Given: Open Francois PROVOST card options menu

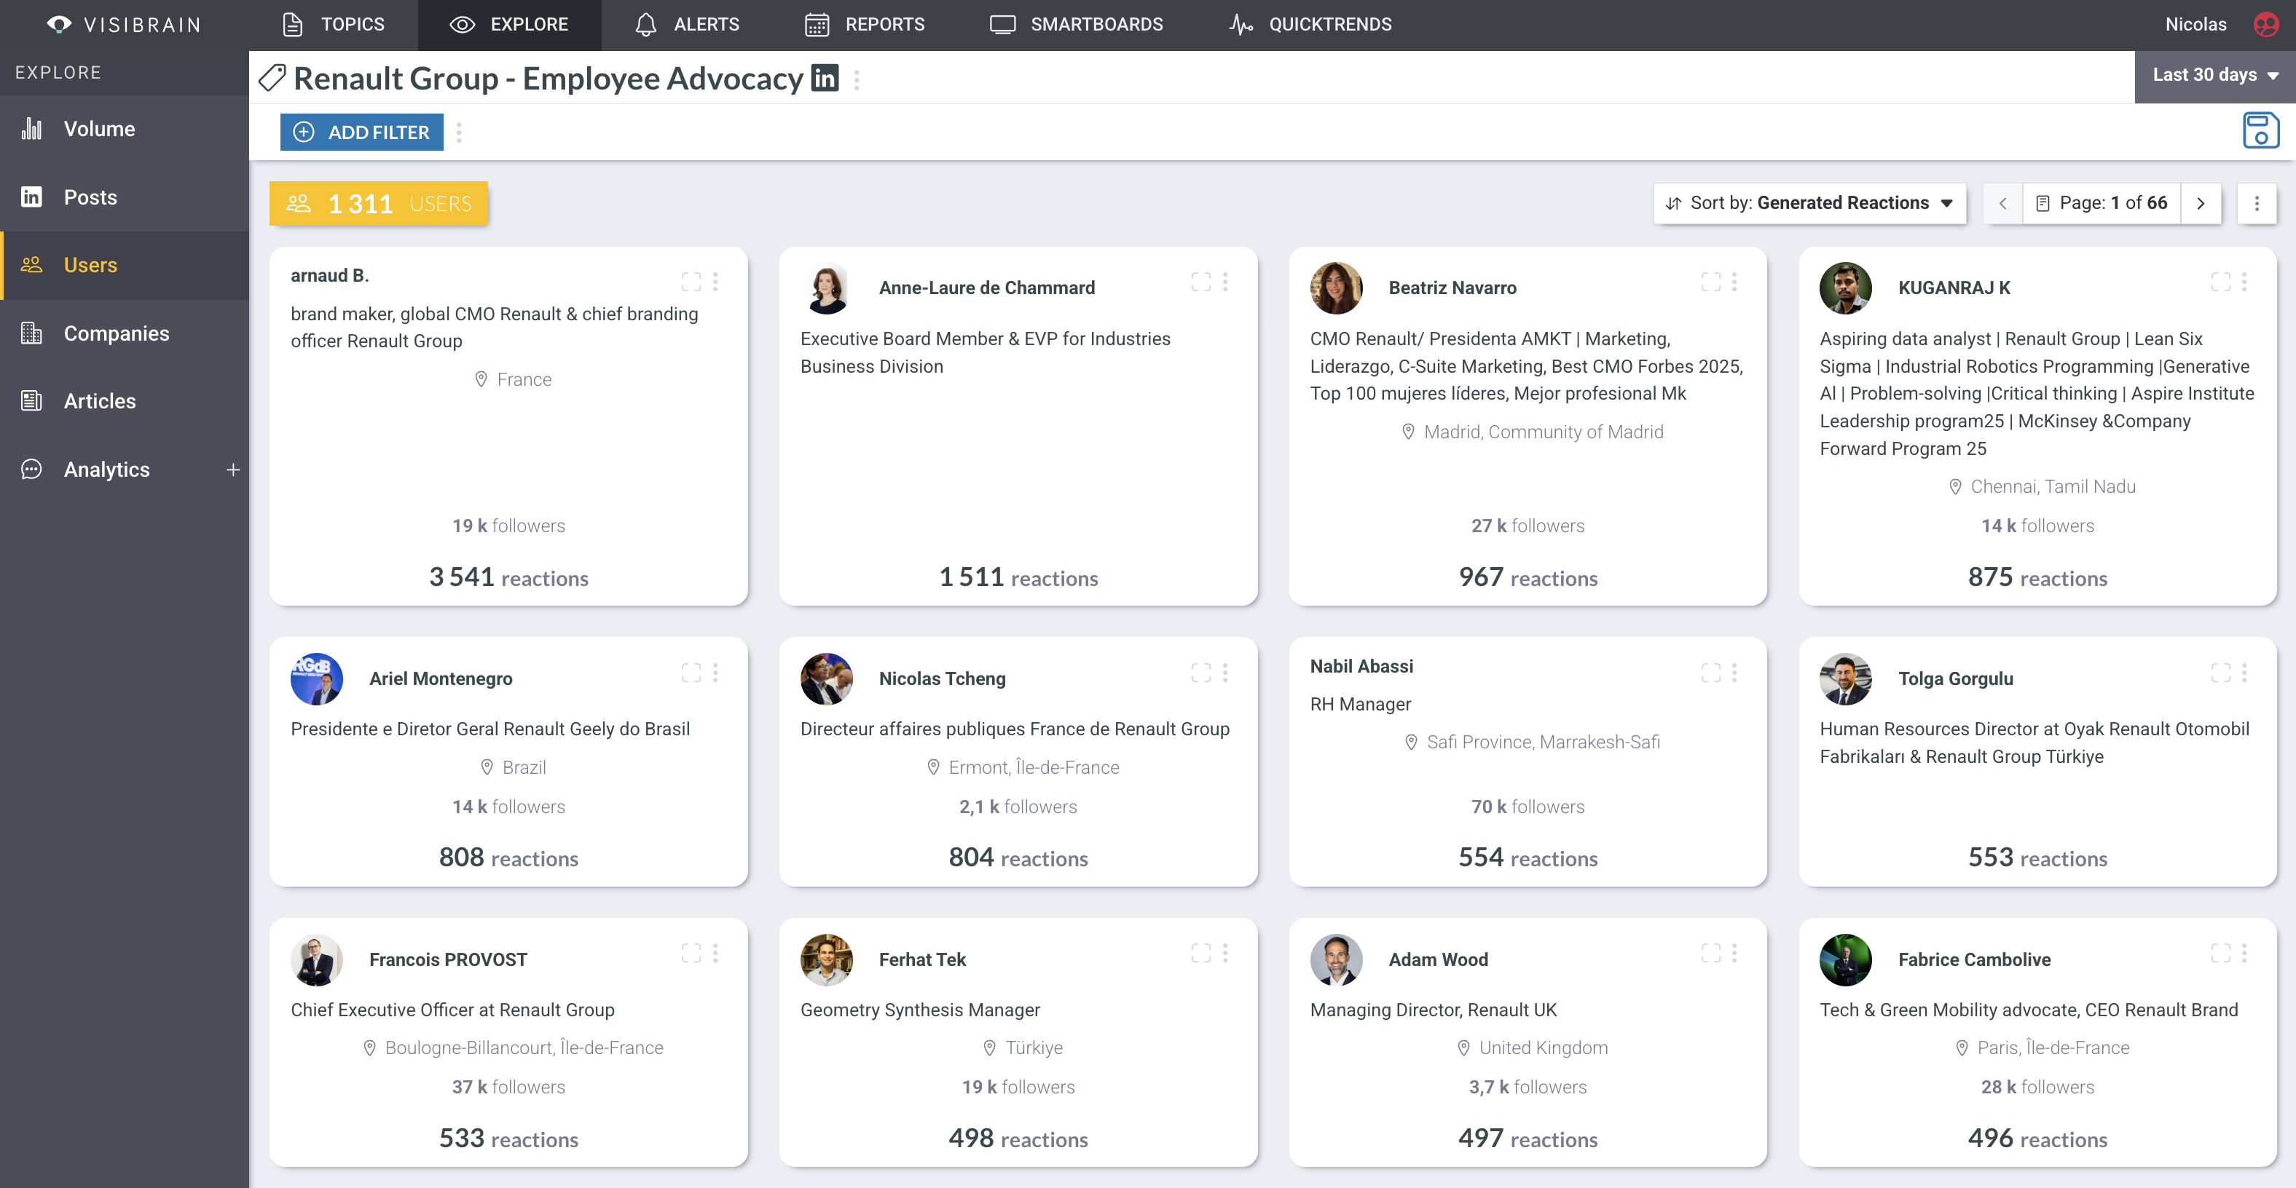Looking at the screenshot, I should tap(716, 953).
